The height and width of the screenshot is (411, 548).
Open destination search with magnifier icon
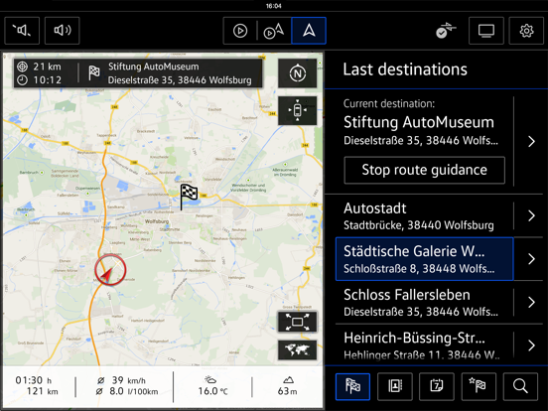pos(520,386)
